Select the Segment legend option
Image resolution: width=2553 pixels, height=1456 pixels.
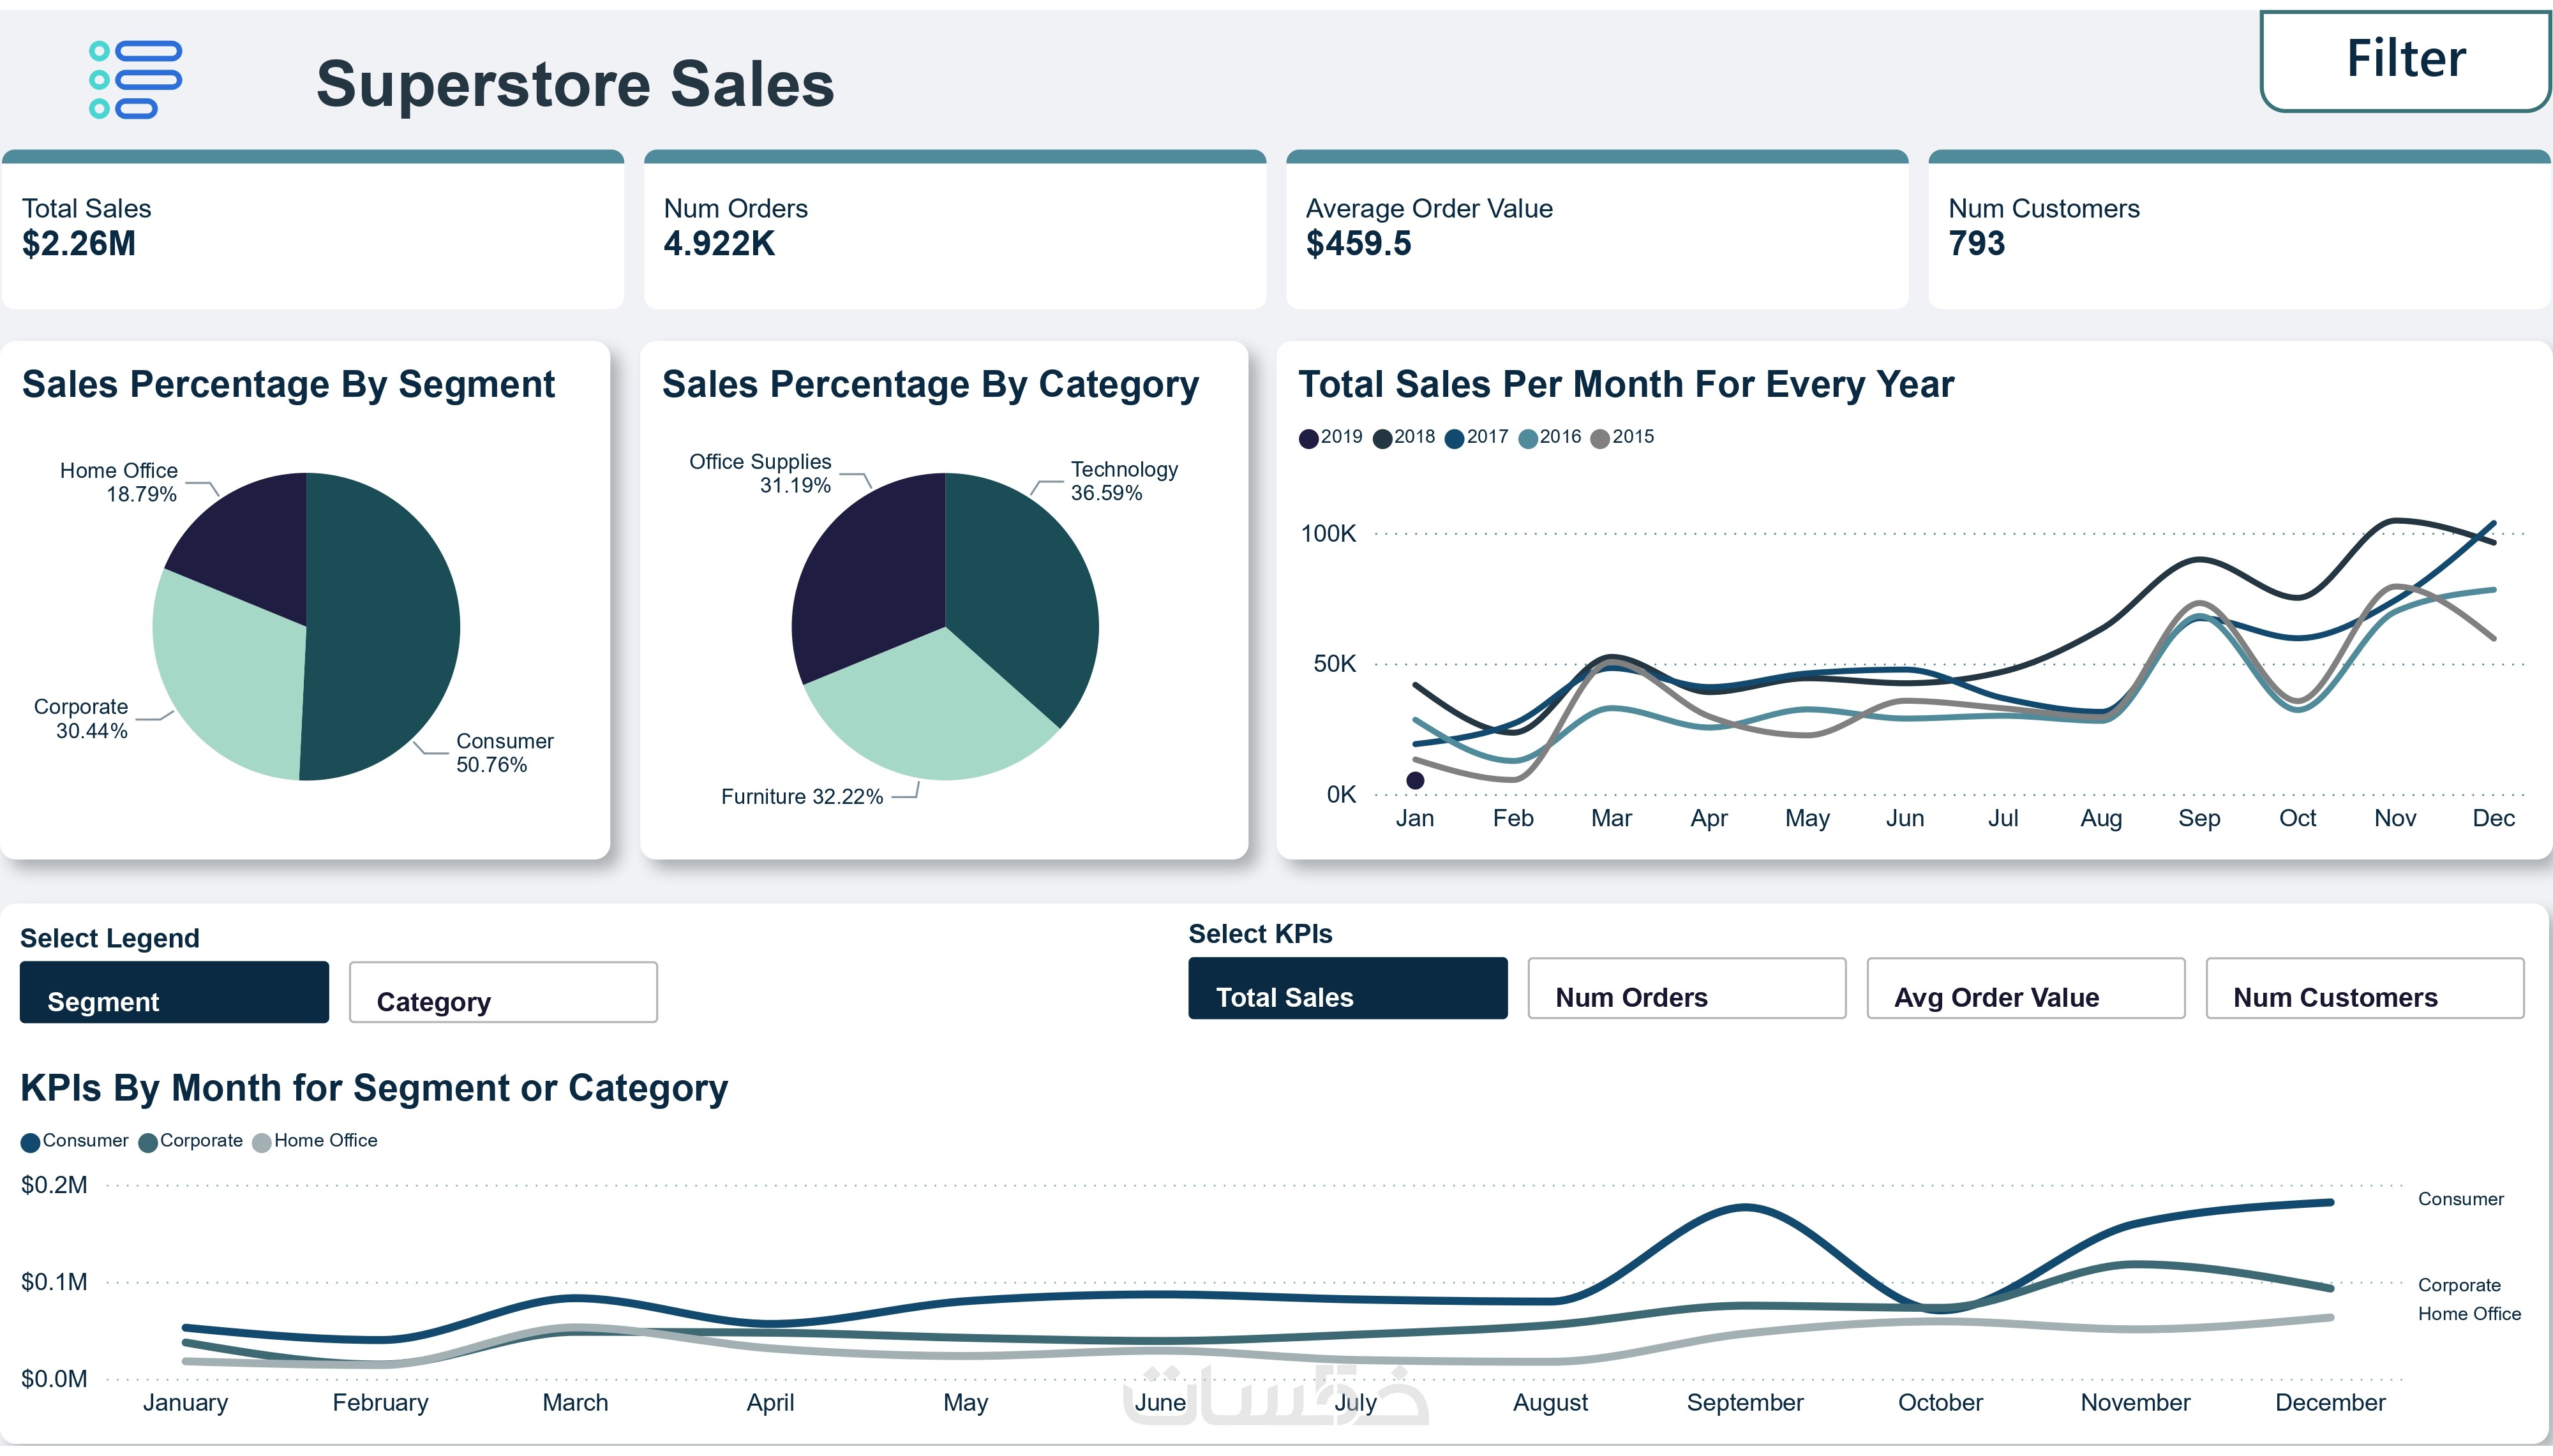point(174,992)
